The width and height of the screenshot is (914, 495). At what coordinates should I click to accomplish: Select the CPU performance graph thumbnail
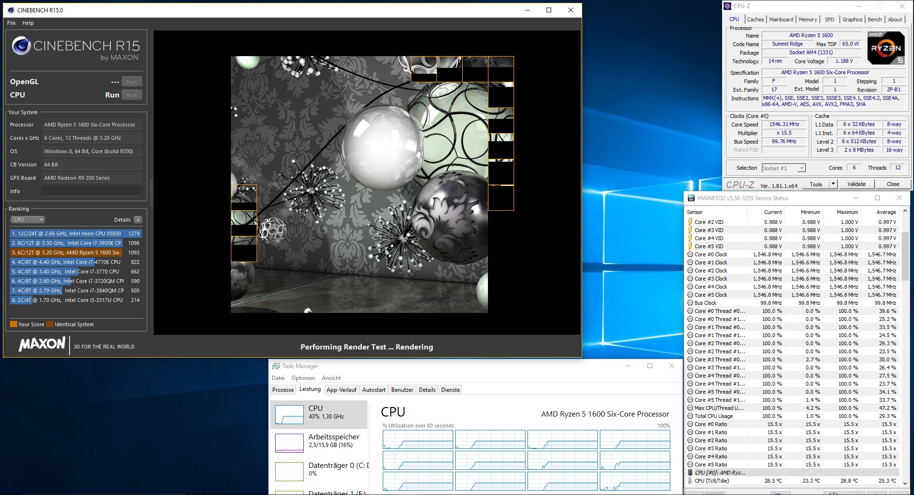point(289,414)
